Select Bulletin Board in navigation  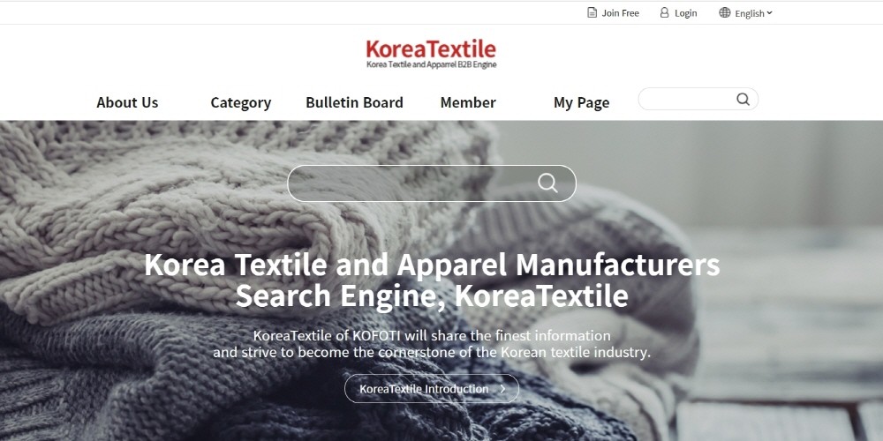tap(354, 102)
